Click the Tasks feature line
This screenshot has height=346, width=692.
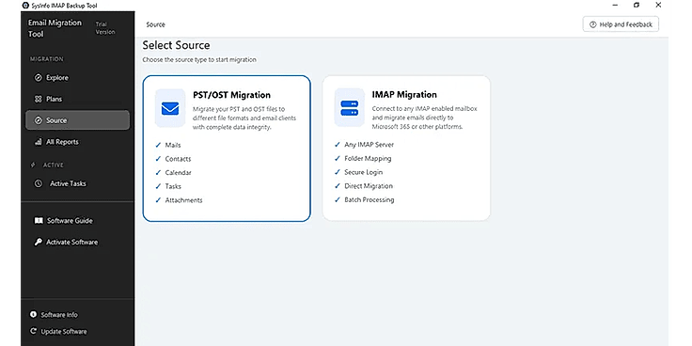tap(173, 186)
